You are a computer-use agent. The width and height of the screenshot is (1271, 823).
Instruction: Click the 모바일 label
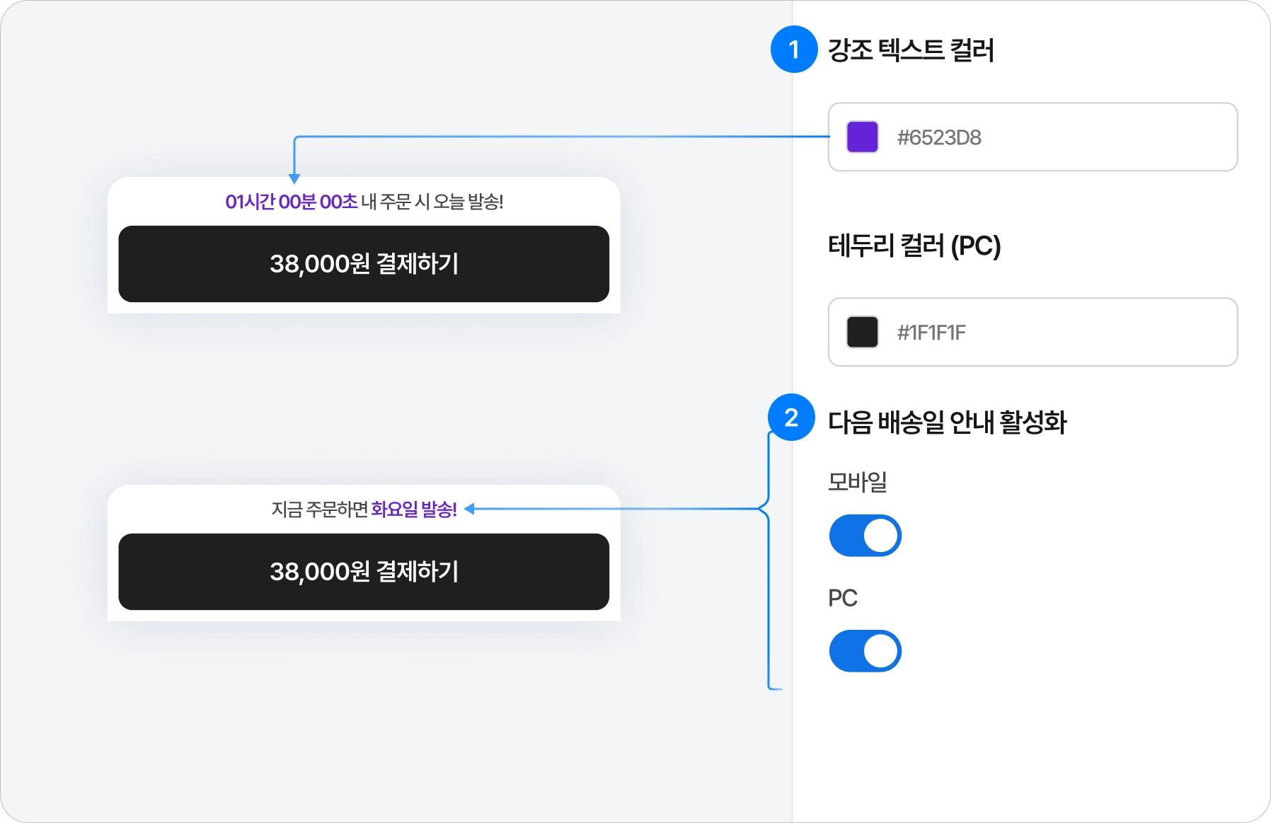(858, 481)
